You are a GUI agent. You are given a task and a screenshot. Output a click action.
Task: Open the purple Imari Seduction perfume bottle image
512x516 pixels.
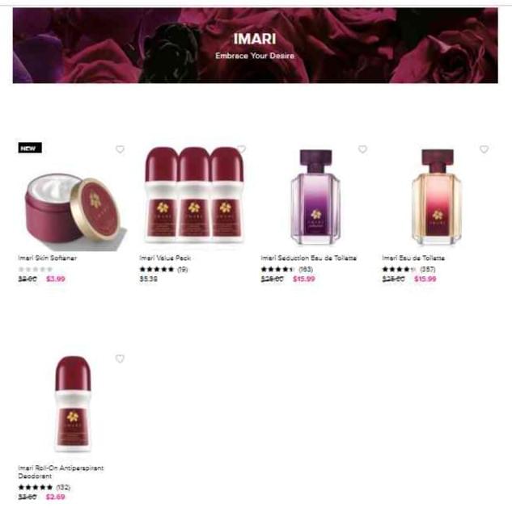(315, 198)
